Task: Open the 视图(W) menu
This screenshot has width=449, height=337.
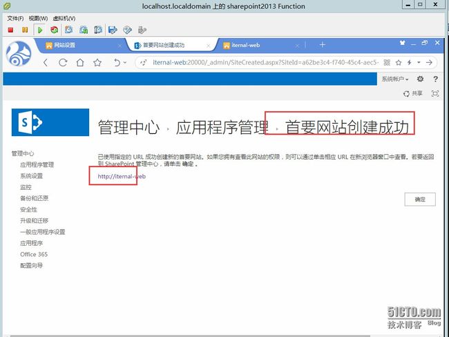Action: [x=38, y=19]
